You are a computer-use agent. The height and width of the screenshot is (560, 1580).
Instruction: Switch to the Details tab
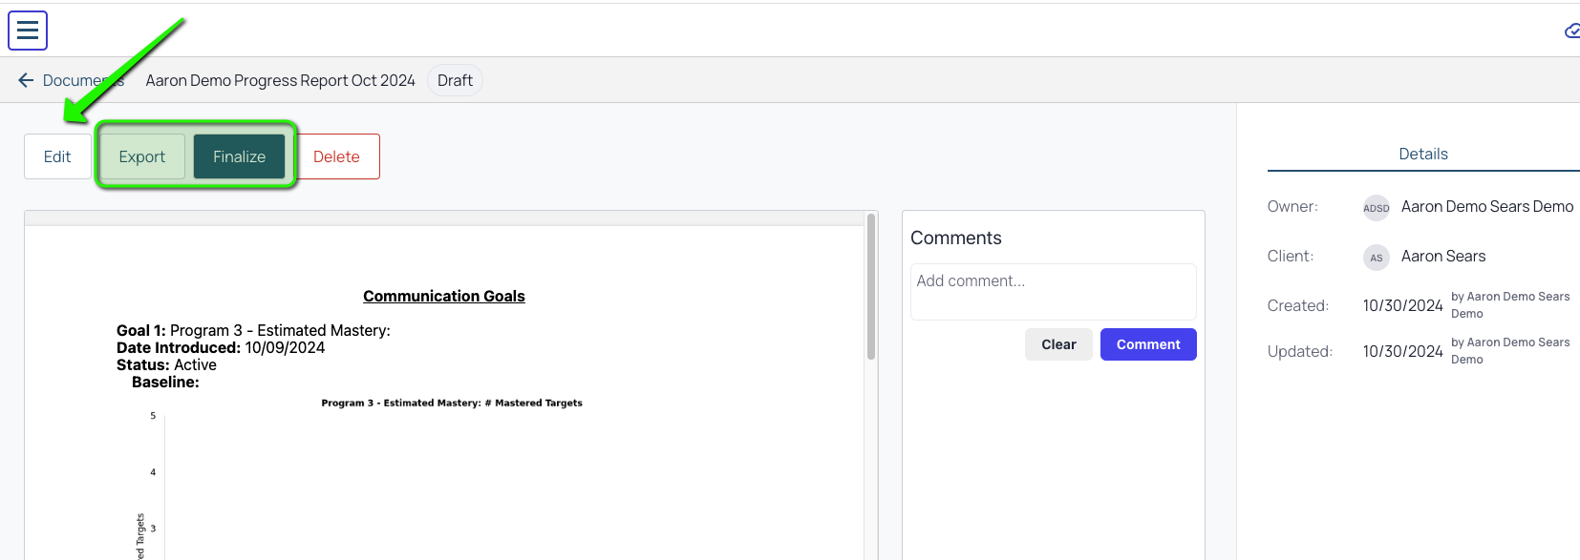click(1423, 154)
